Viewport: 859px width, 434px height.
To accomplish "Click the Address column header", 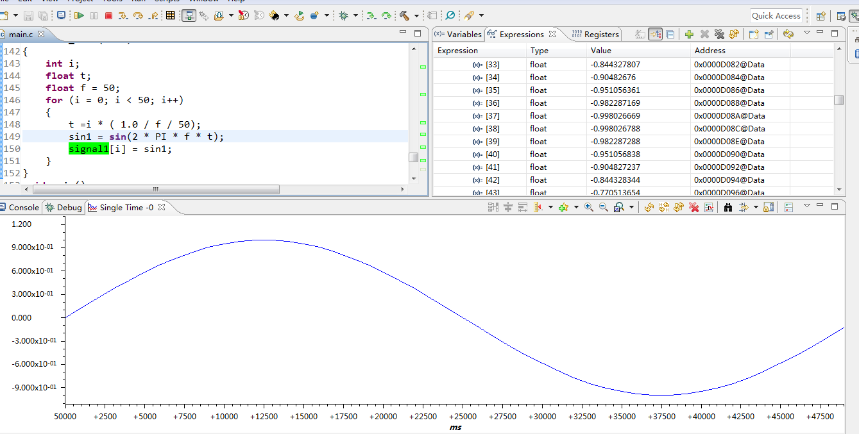I will point(740,51).
